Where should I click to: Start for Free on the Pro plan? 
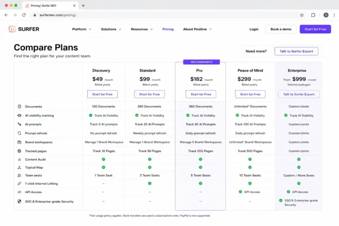[201, 94]
